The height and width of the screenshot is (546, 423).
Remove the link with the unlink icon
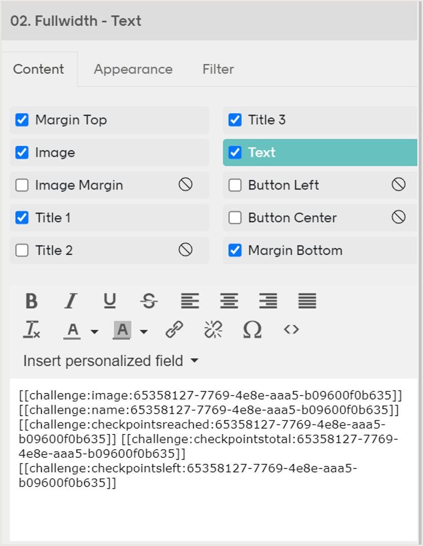[213, 330]
